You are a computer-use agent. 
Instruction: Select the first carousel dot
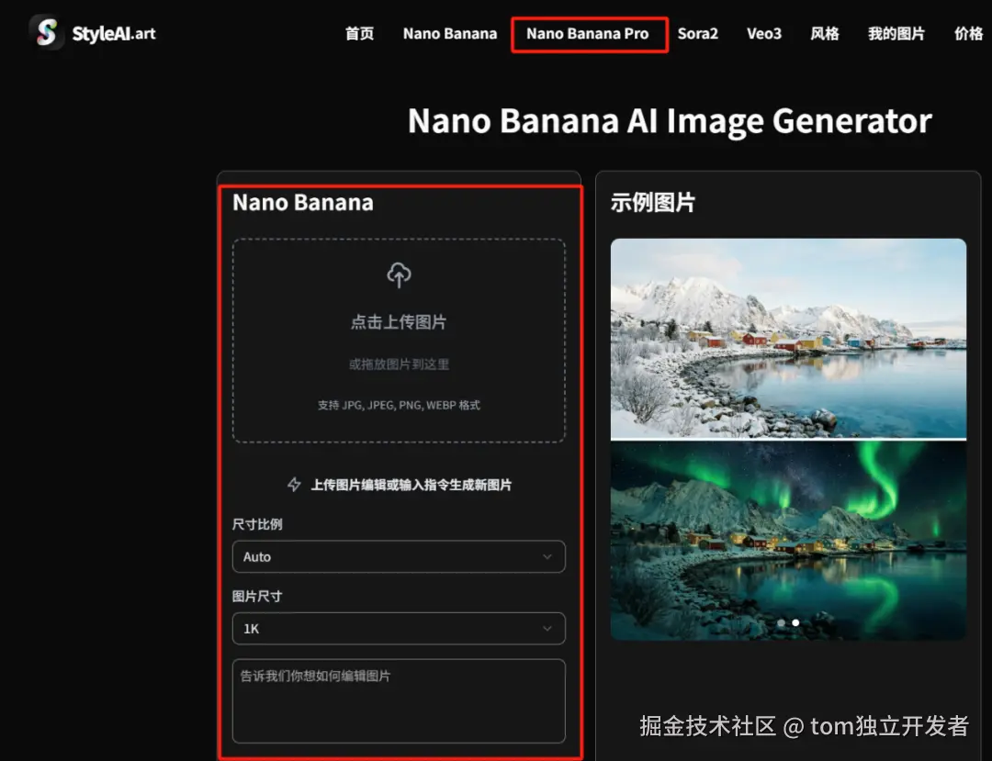(x=782, y=622)
